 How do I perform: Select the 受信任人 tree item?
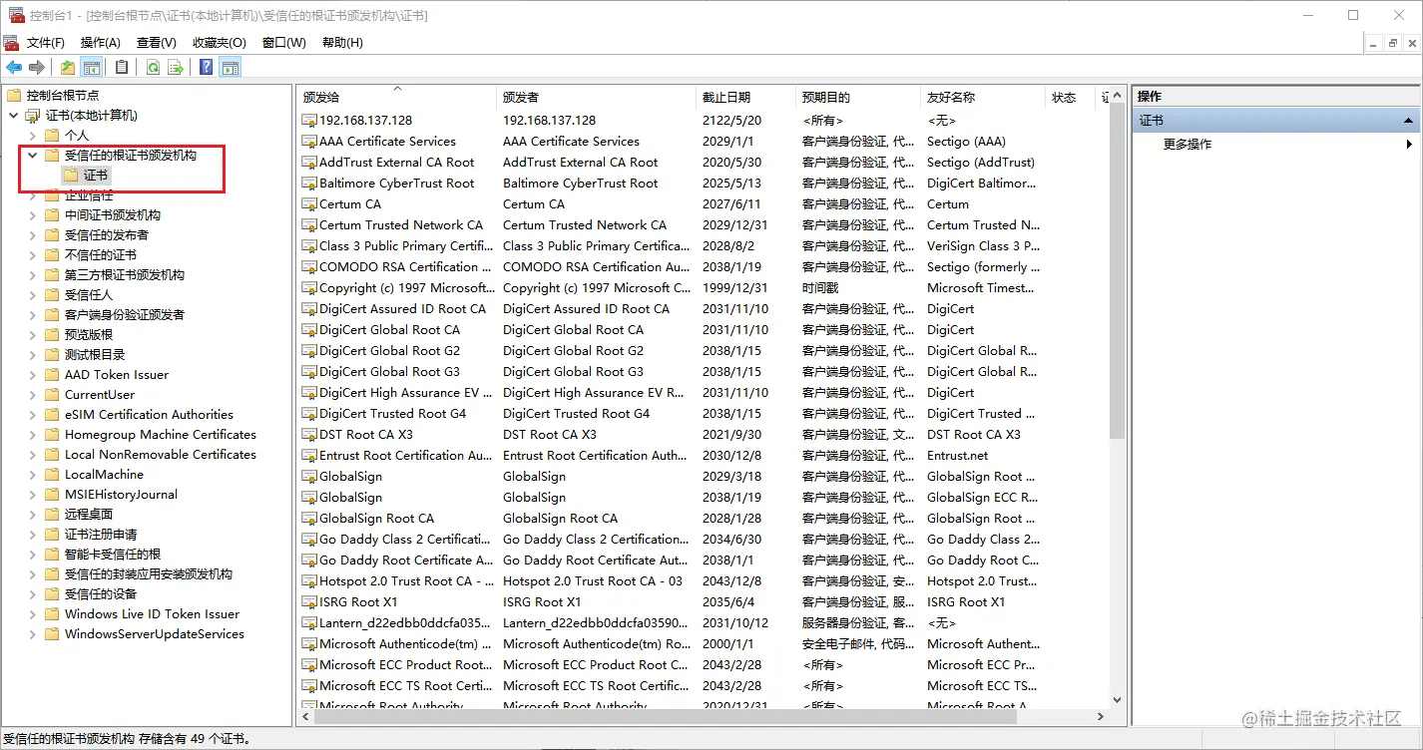point(89,295)
